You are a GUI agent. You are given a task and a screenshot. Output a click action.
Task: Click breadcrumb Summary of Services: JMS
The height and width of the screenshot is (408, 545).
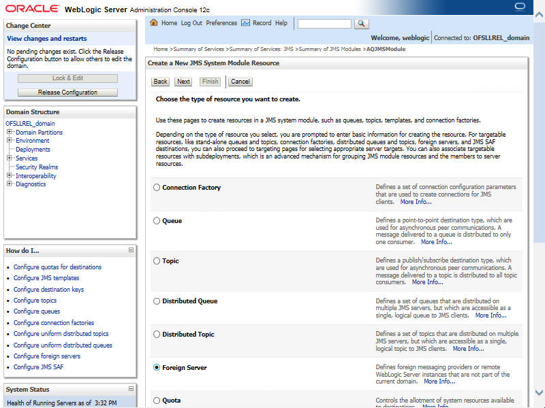tap(262, 49)
